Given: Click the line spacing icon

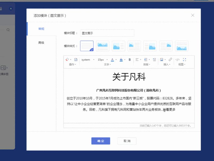Looking at the screenshot, I should [155, 60].
